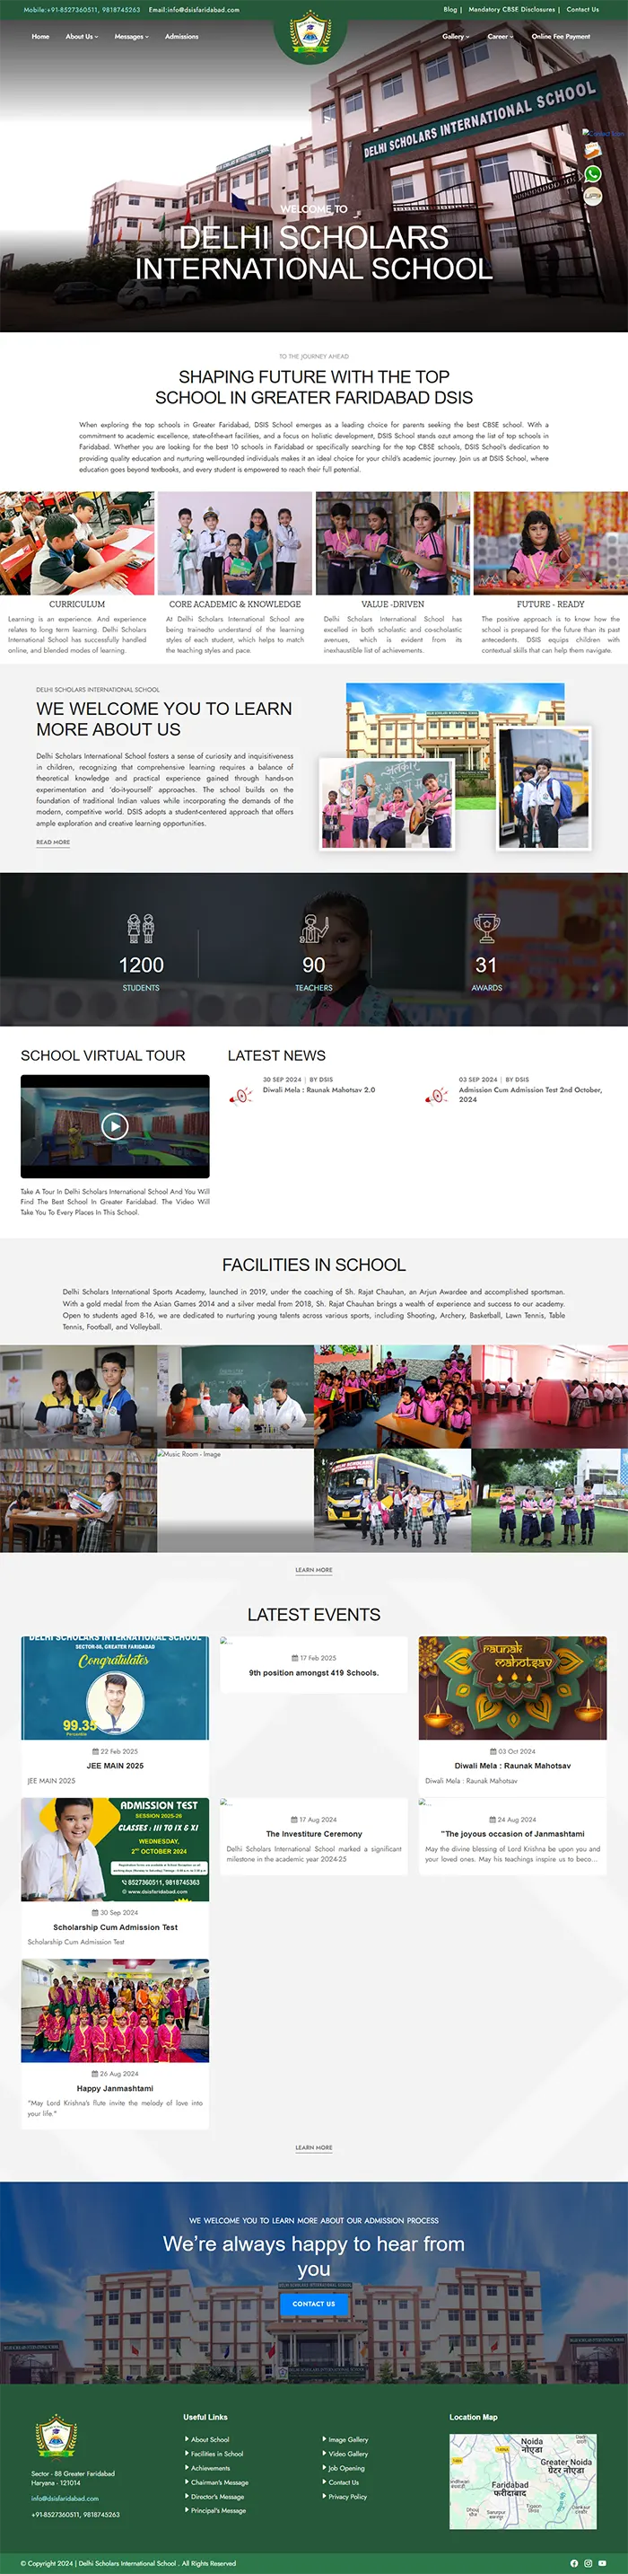Open Principal's Message footer link
The width and height of the screenshot is (628, 2574).
point(218,2510)
